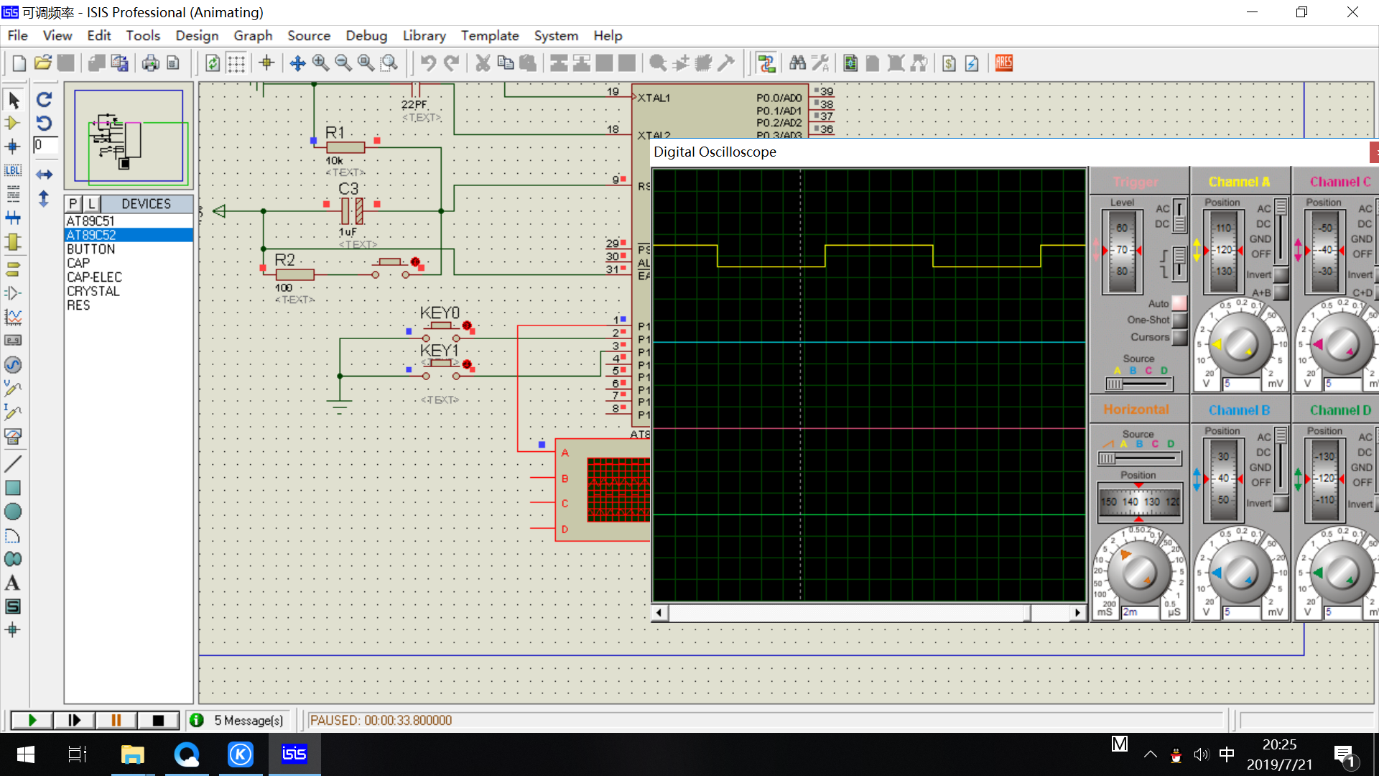Click the Step simulation button
The height and width of the screenshot is (776, 1379).
(74, 720)
